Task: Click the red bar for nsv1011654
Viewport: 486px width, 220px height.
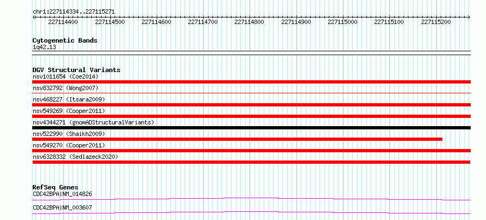Action: [251, 82]
